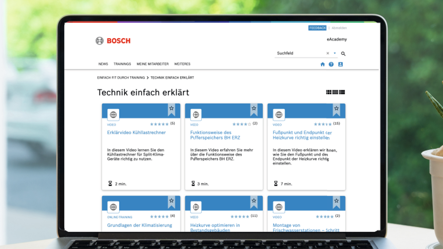
Task: Open help via question mark icon
Action: click(331, 64)
